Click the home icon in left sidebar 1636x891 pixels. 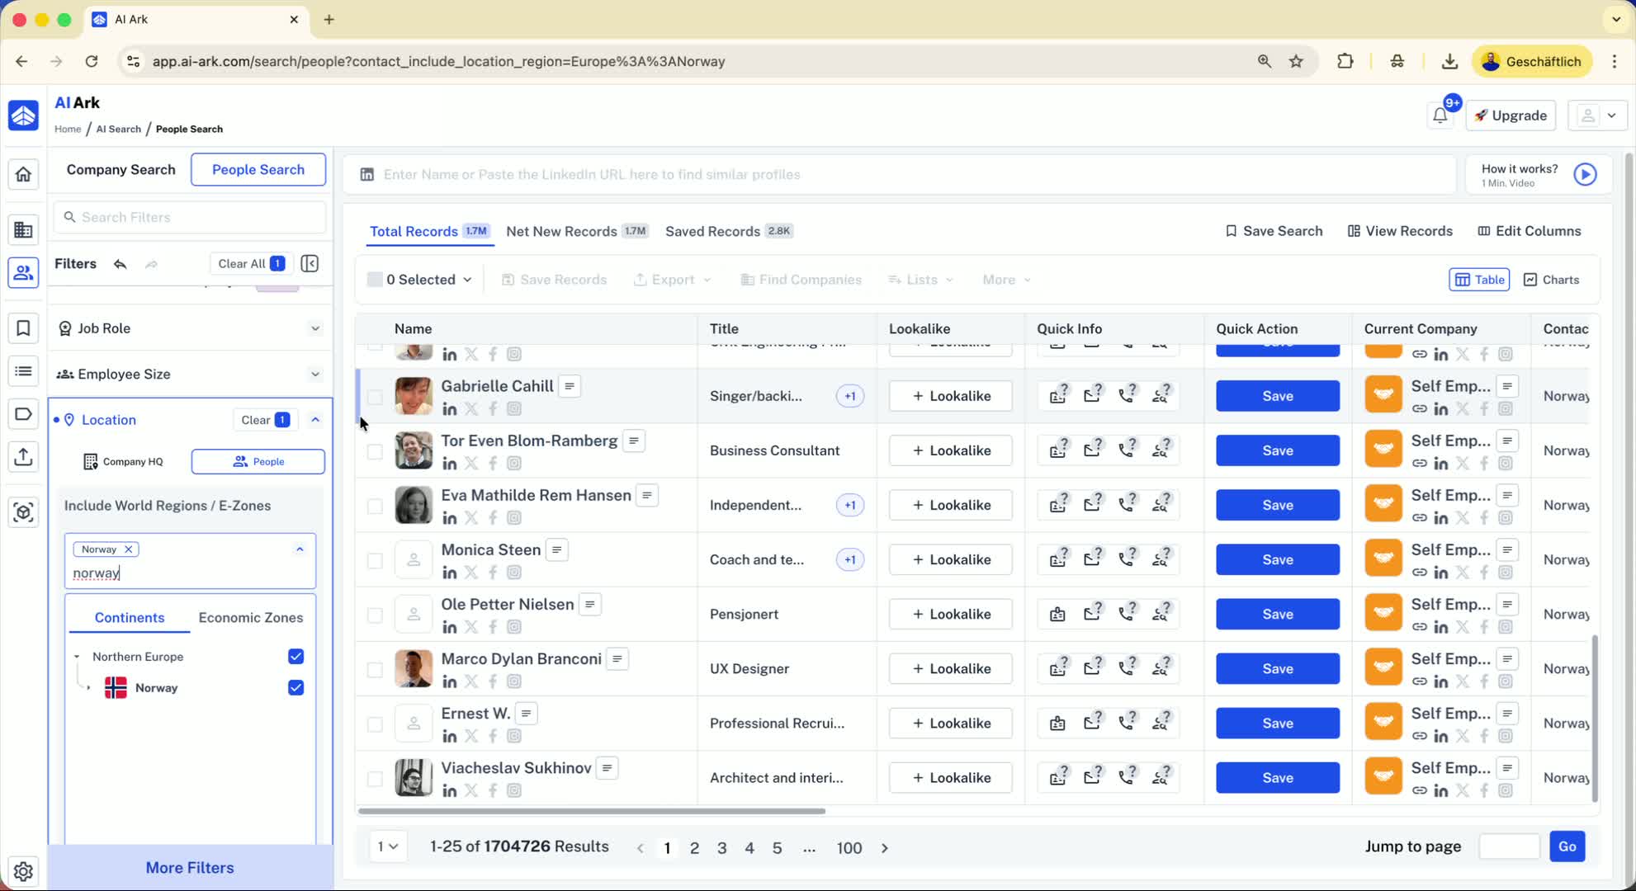point(23,174)
